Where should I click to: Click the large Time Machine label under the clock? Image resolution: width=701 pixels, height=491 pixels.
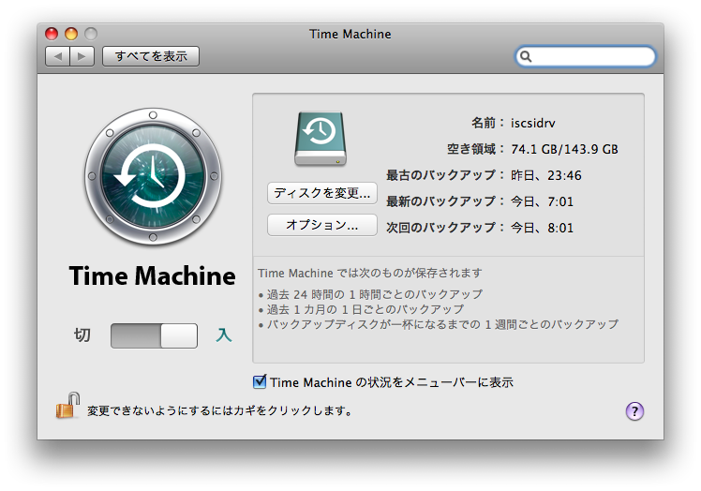click(152, 275)
